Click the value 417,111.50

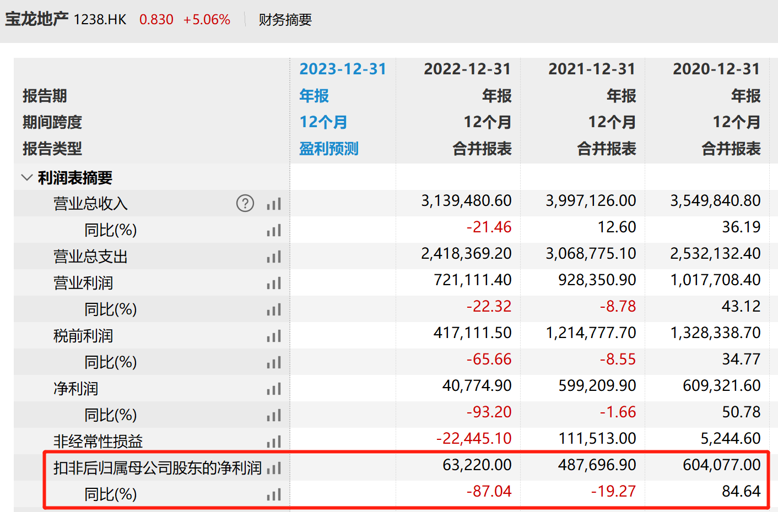click(x=473, y=333)
